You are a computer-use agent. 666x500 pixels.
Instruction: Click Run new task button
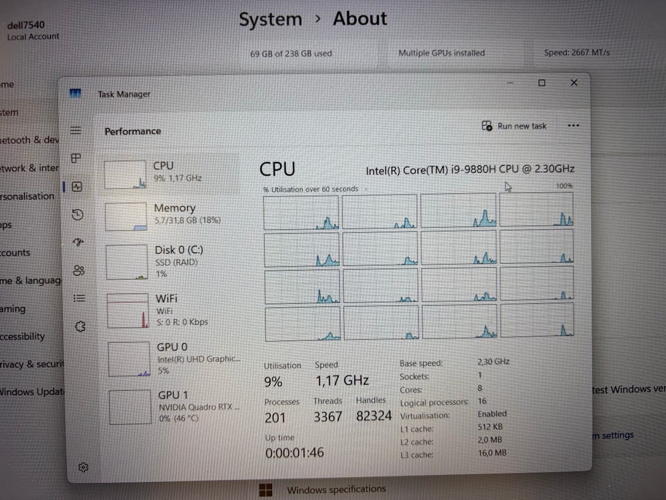coord(514,126)
